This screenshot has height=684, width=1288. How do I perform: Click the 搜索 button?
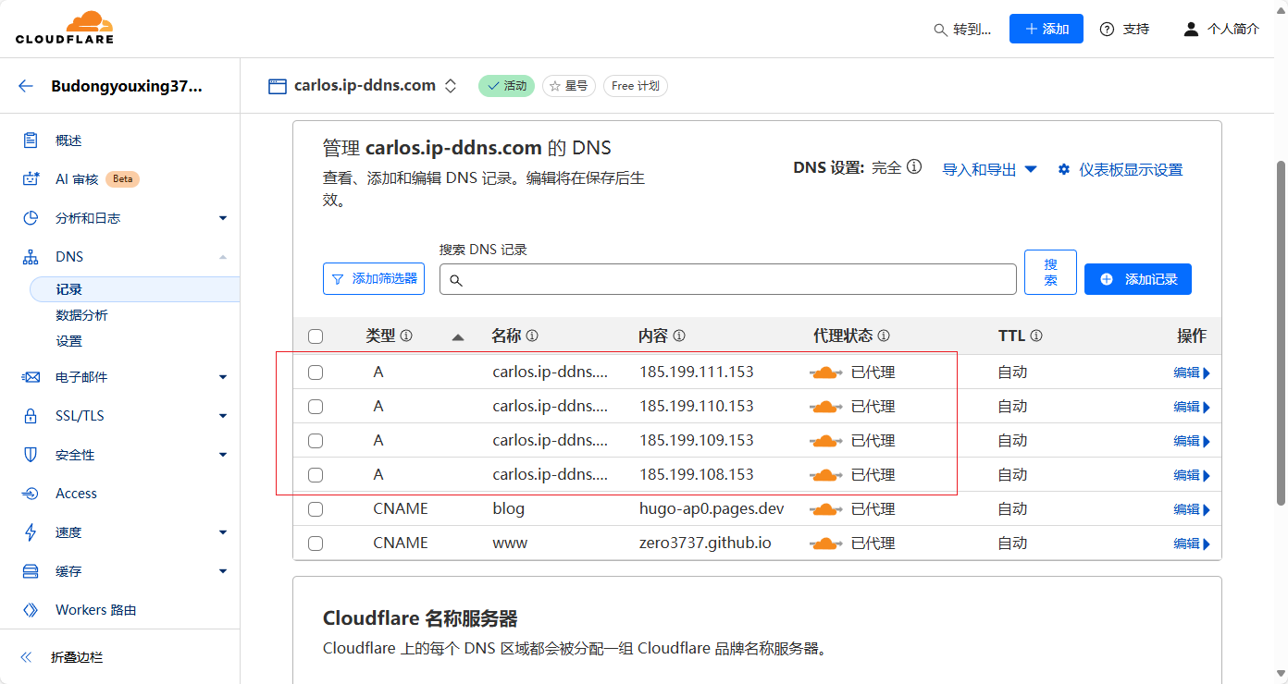1050,272
